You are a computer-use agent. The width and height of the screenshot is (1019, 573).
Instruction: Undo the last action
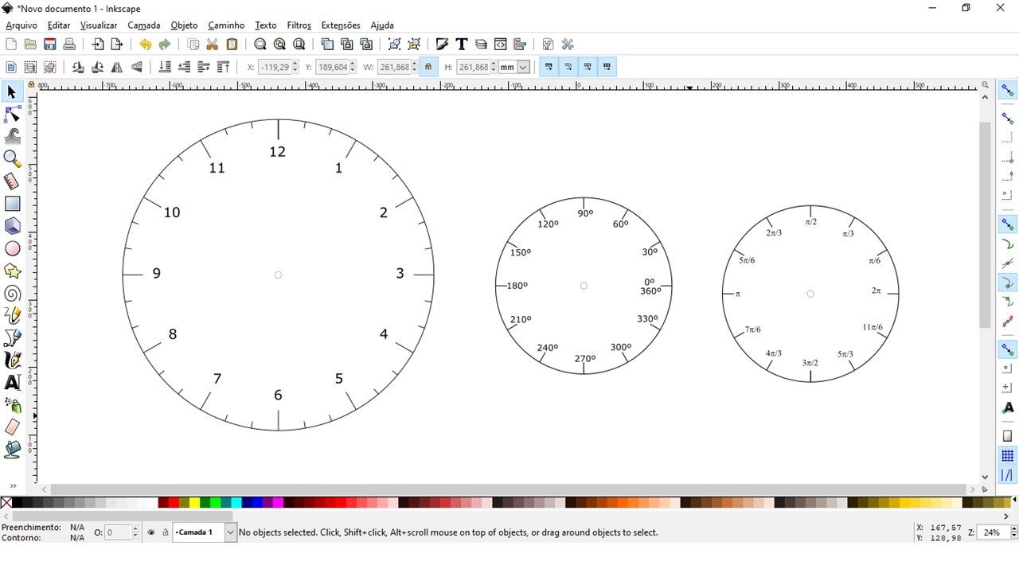[x=145, y=45]
